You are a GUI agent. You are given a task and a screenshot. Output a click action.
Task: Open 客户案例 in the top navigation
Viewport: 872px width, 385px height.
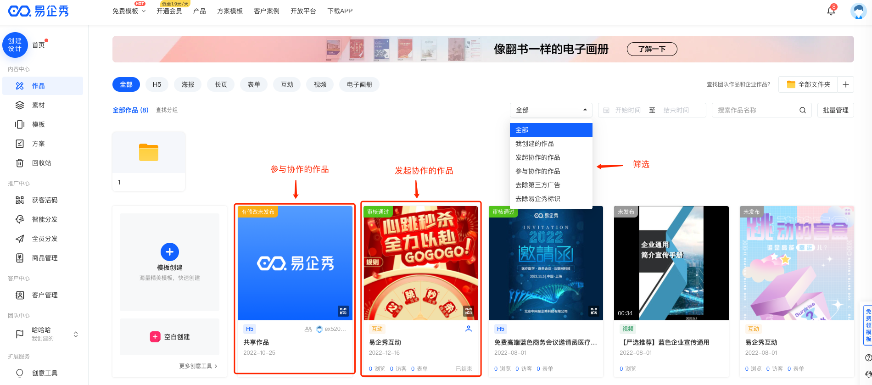(x=267, y=11)
